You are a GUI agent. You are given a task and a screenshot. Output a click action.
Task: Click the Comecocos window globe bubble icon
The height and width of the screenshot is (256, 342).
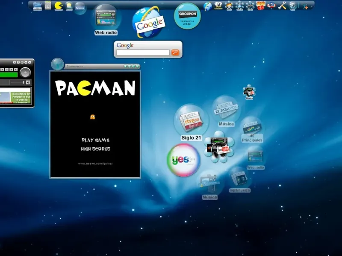tap(57, 64)
